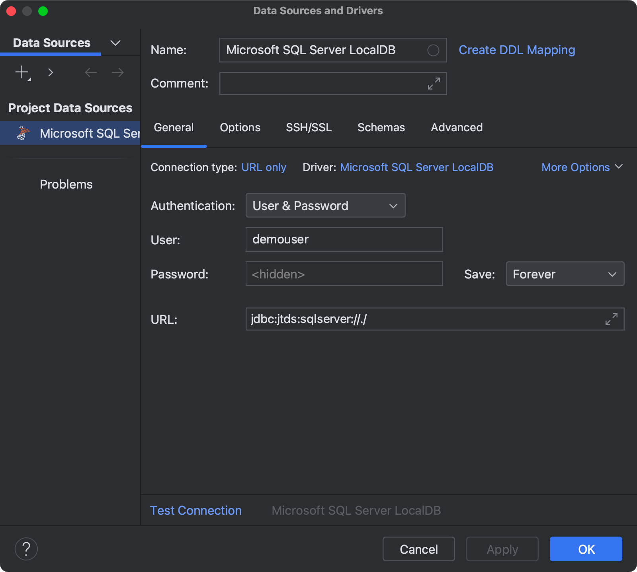Image resolution: width=637 pixels, height=572 pixels.
Task: Switch to the Schemas tab
Action: pyautogui.click(x=381, y=127)
